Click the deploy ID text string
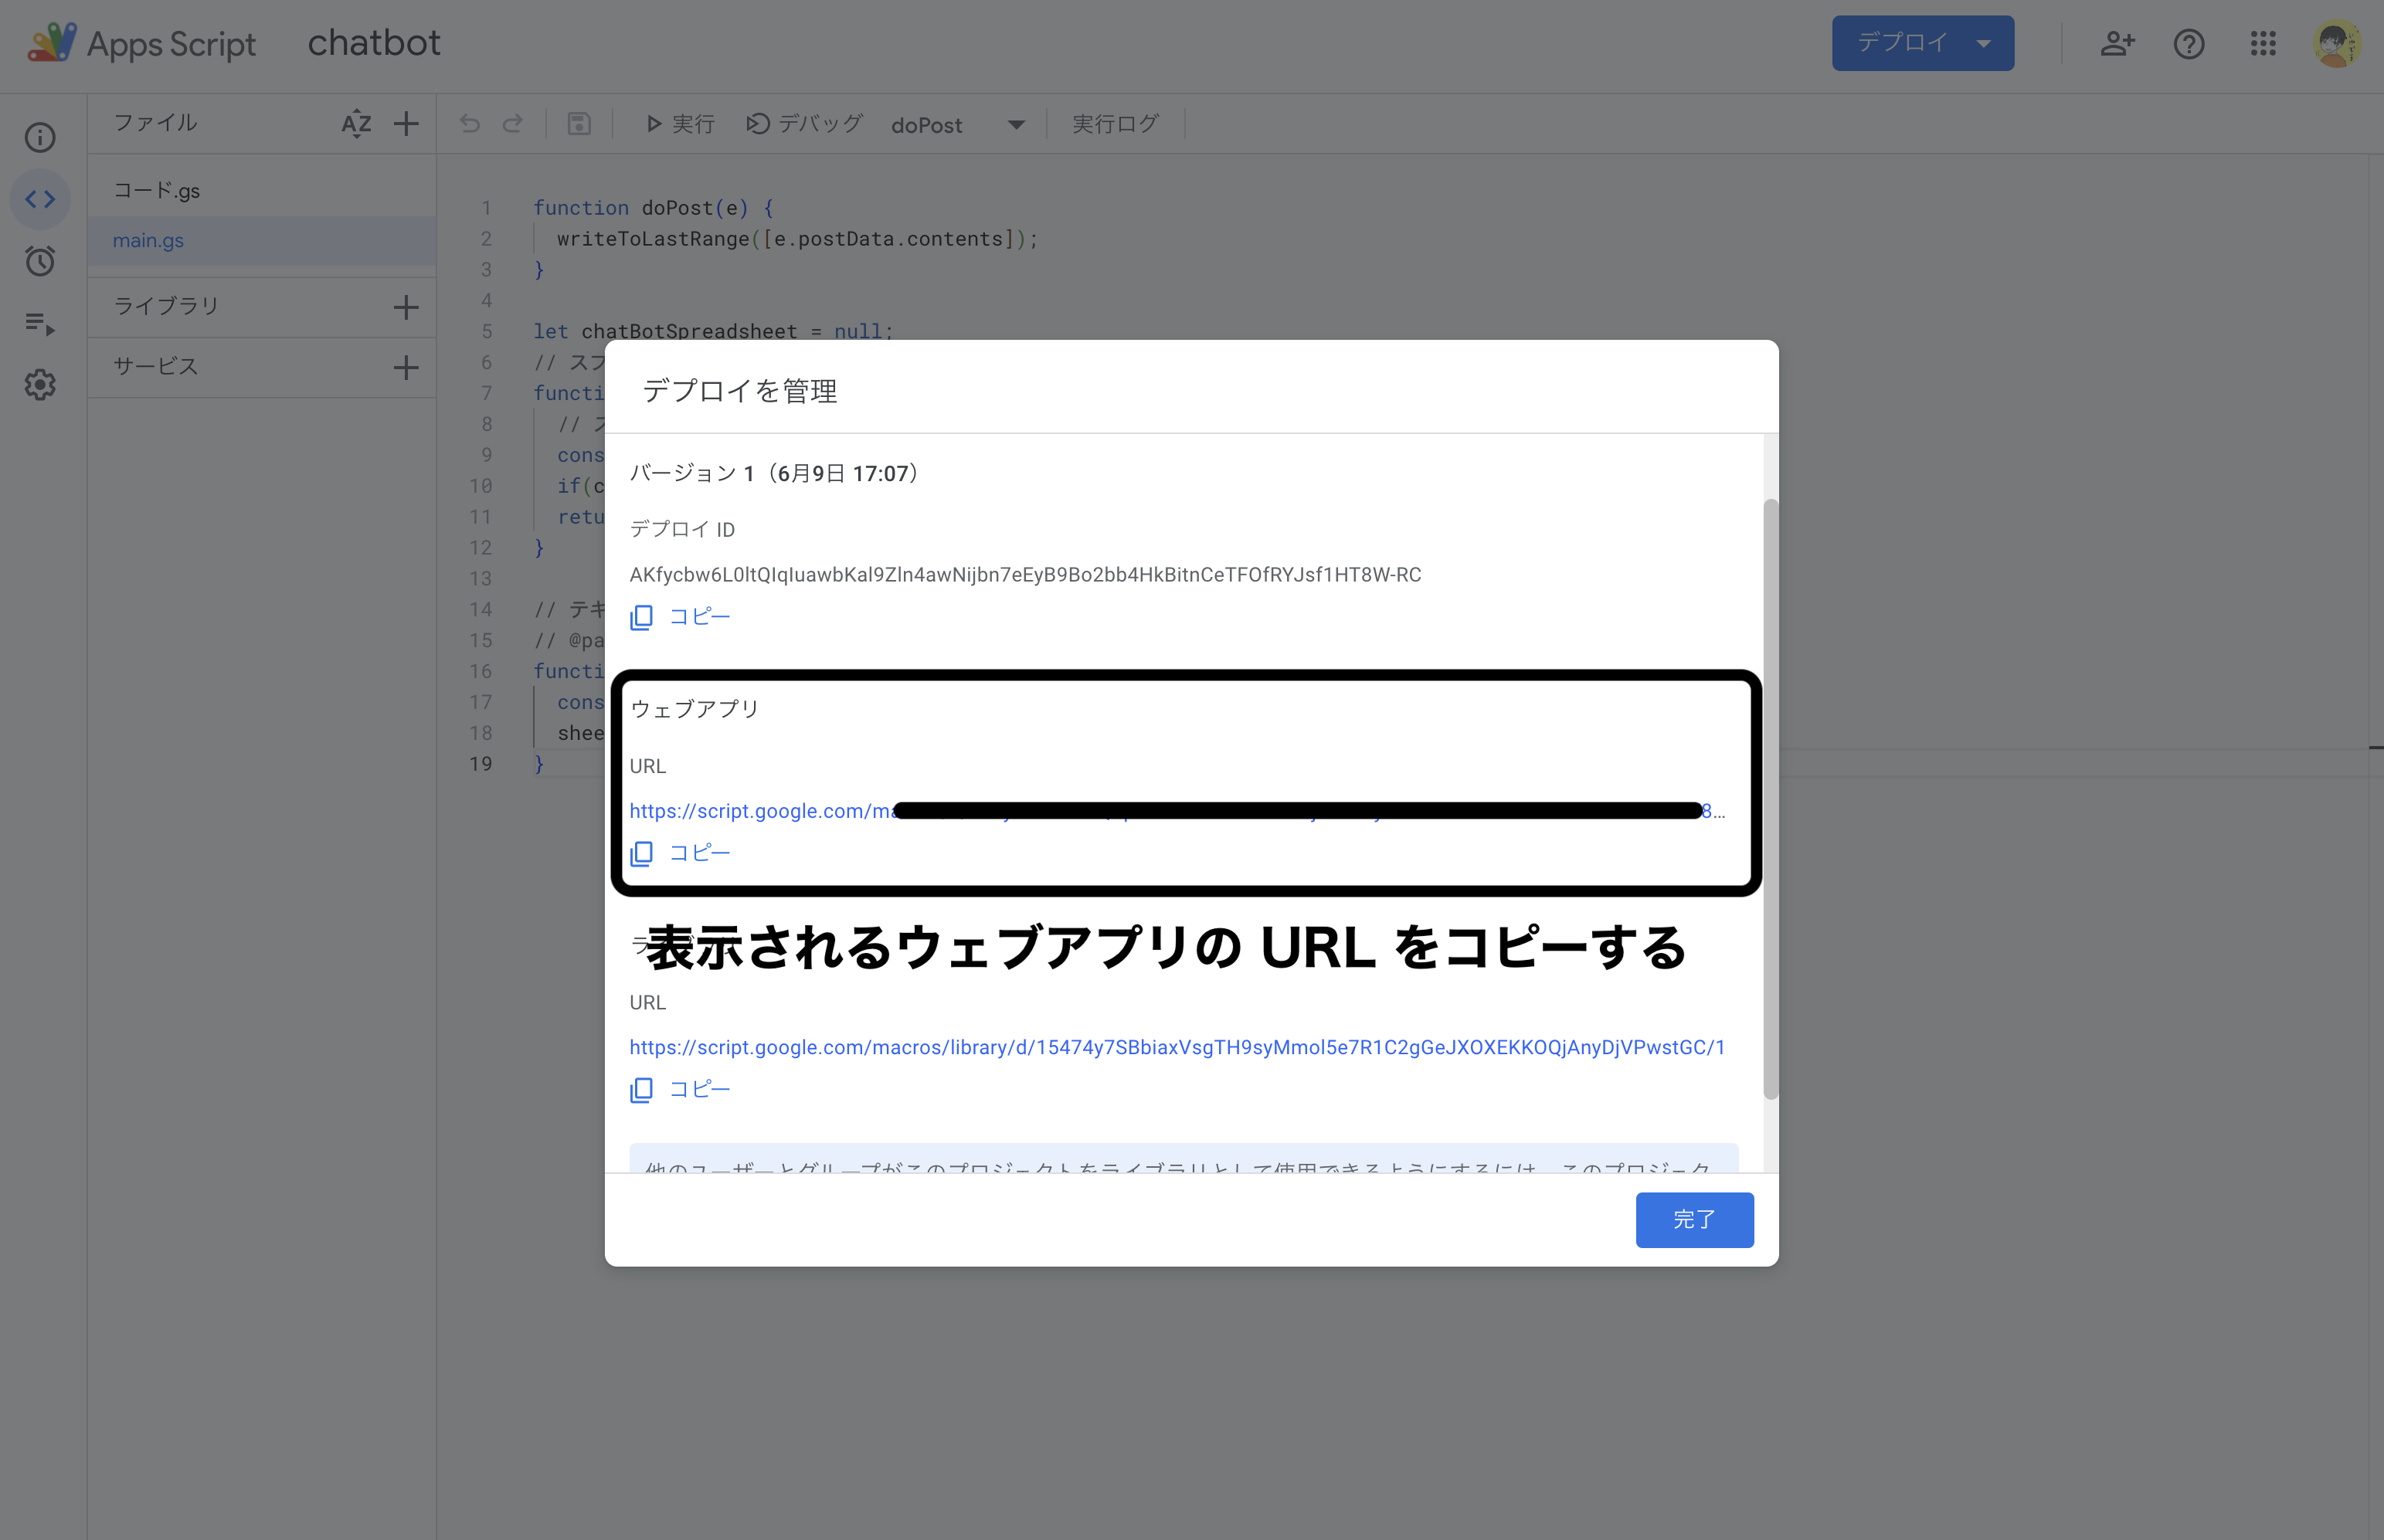This screenshot has width=2384, height=1540. tap(1025, 575)
